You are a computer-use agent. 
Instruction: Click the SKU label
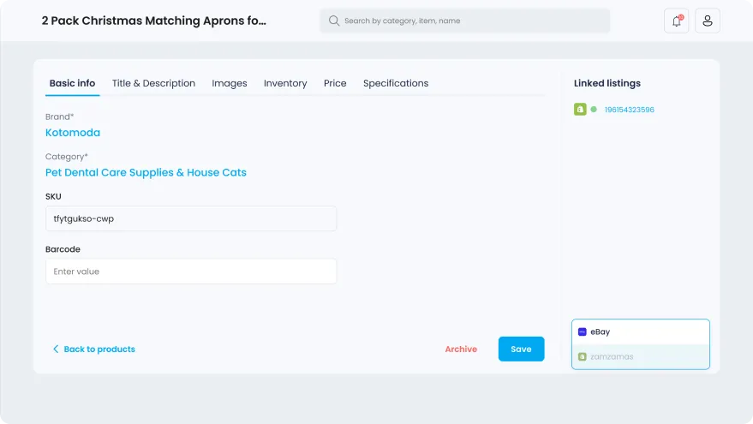(x=53, y=196)
